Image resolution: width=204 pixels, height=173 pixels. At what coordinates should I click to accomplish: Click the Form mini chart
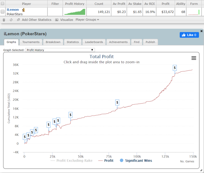(x=194, y=12)
